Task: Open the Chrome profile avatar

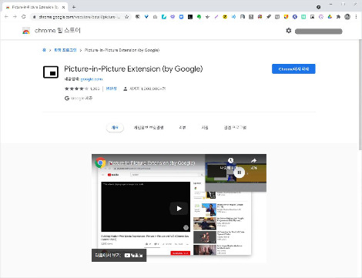Action: (x=347, y=17)
